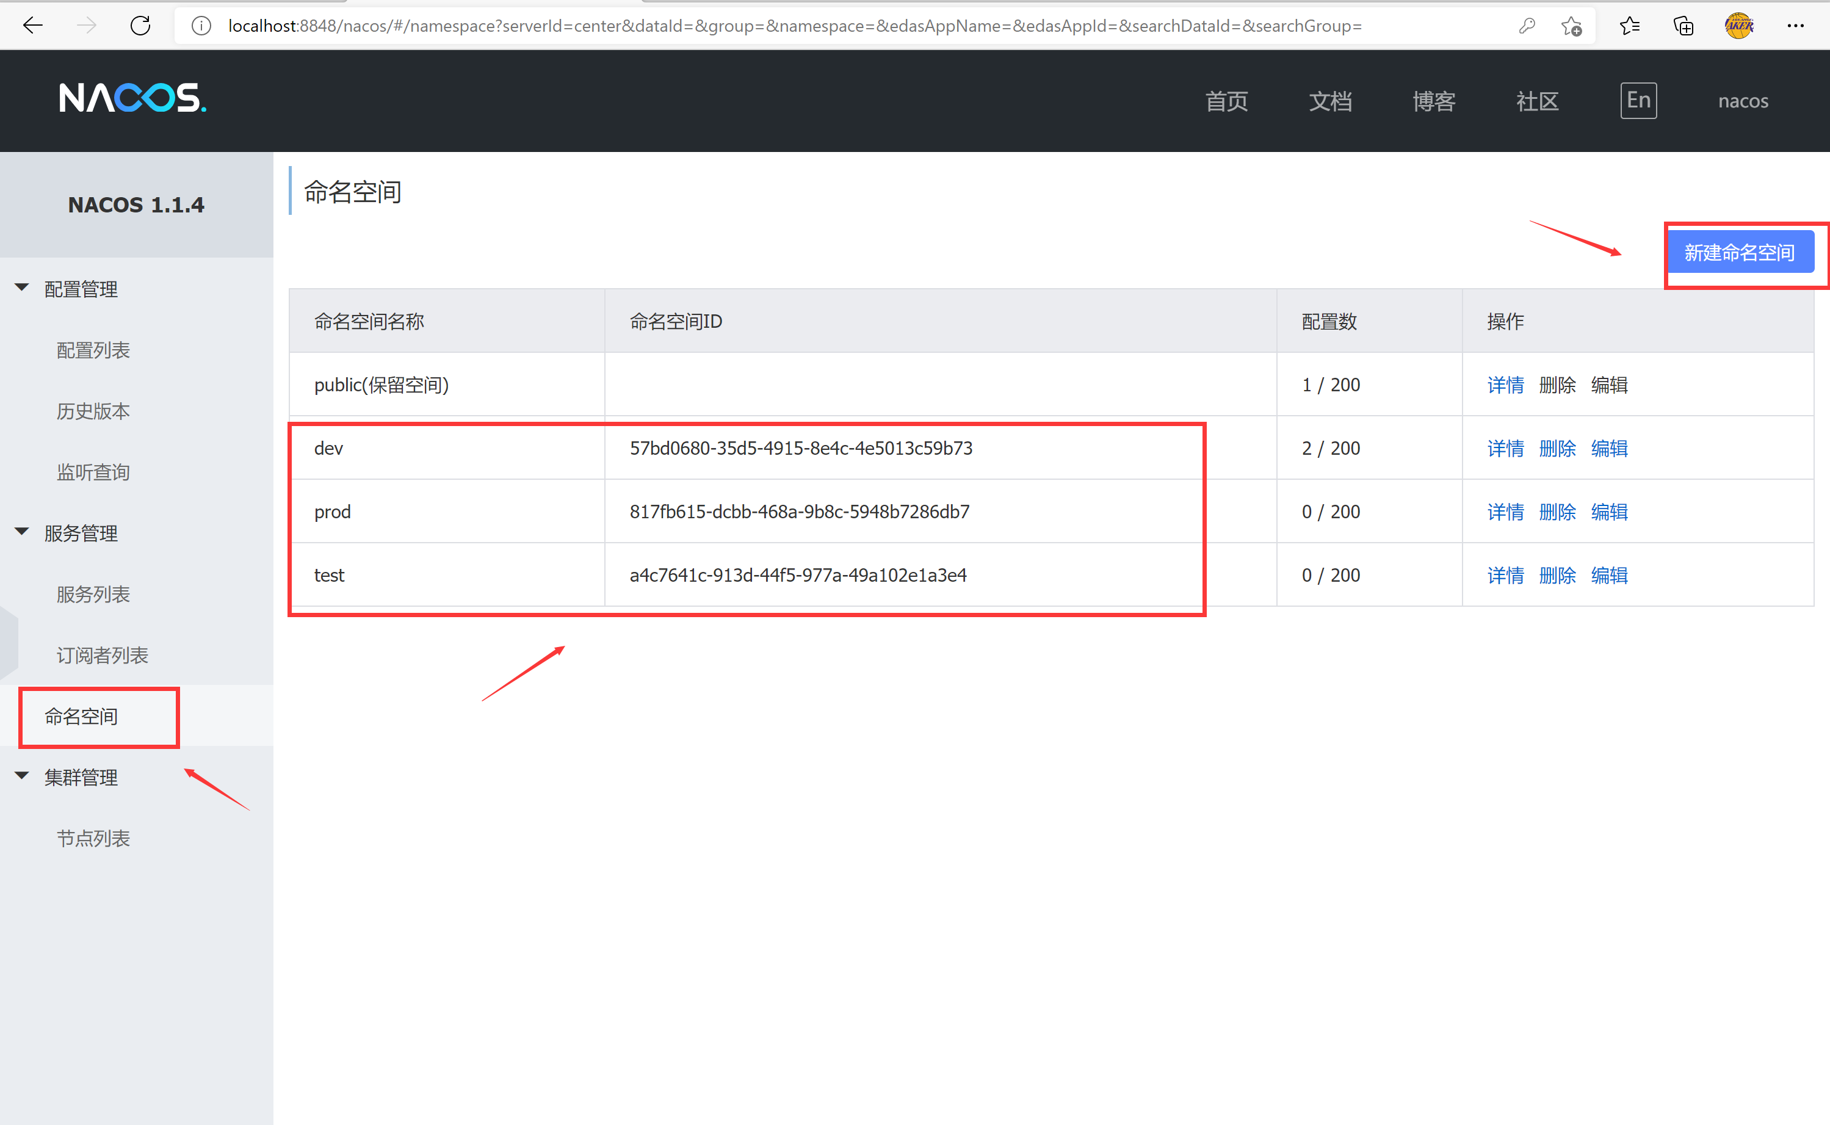
Task: Click the 新建命名空间 button
Action: pos(1744,251)
